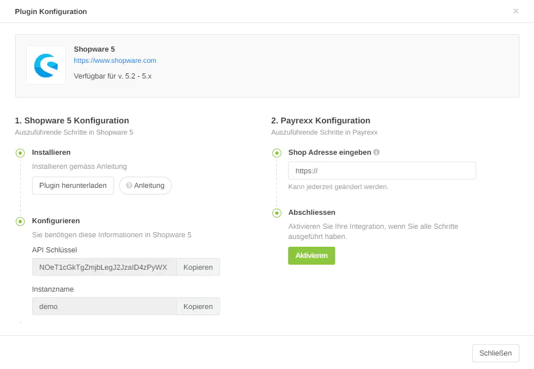Copy the Instanzname with Kopieren
534x369 pixels.
198,306
